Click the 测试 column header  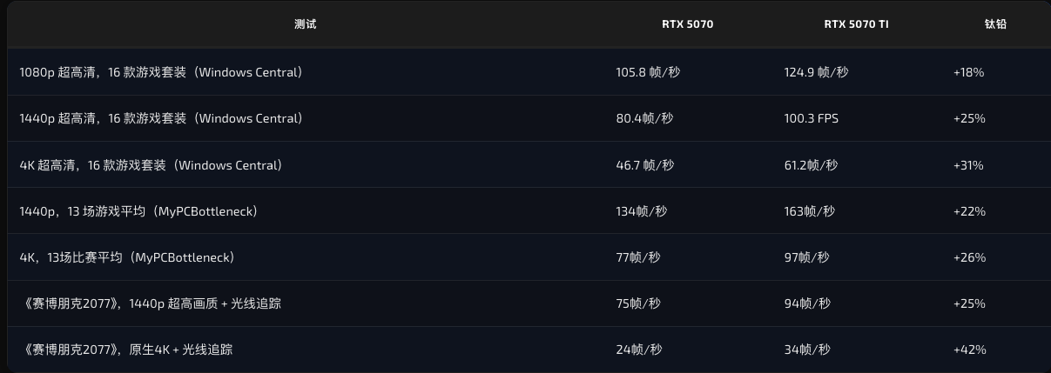pos(305,24)
